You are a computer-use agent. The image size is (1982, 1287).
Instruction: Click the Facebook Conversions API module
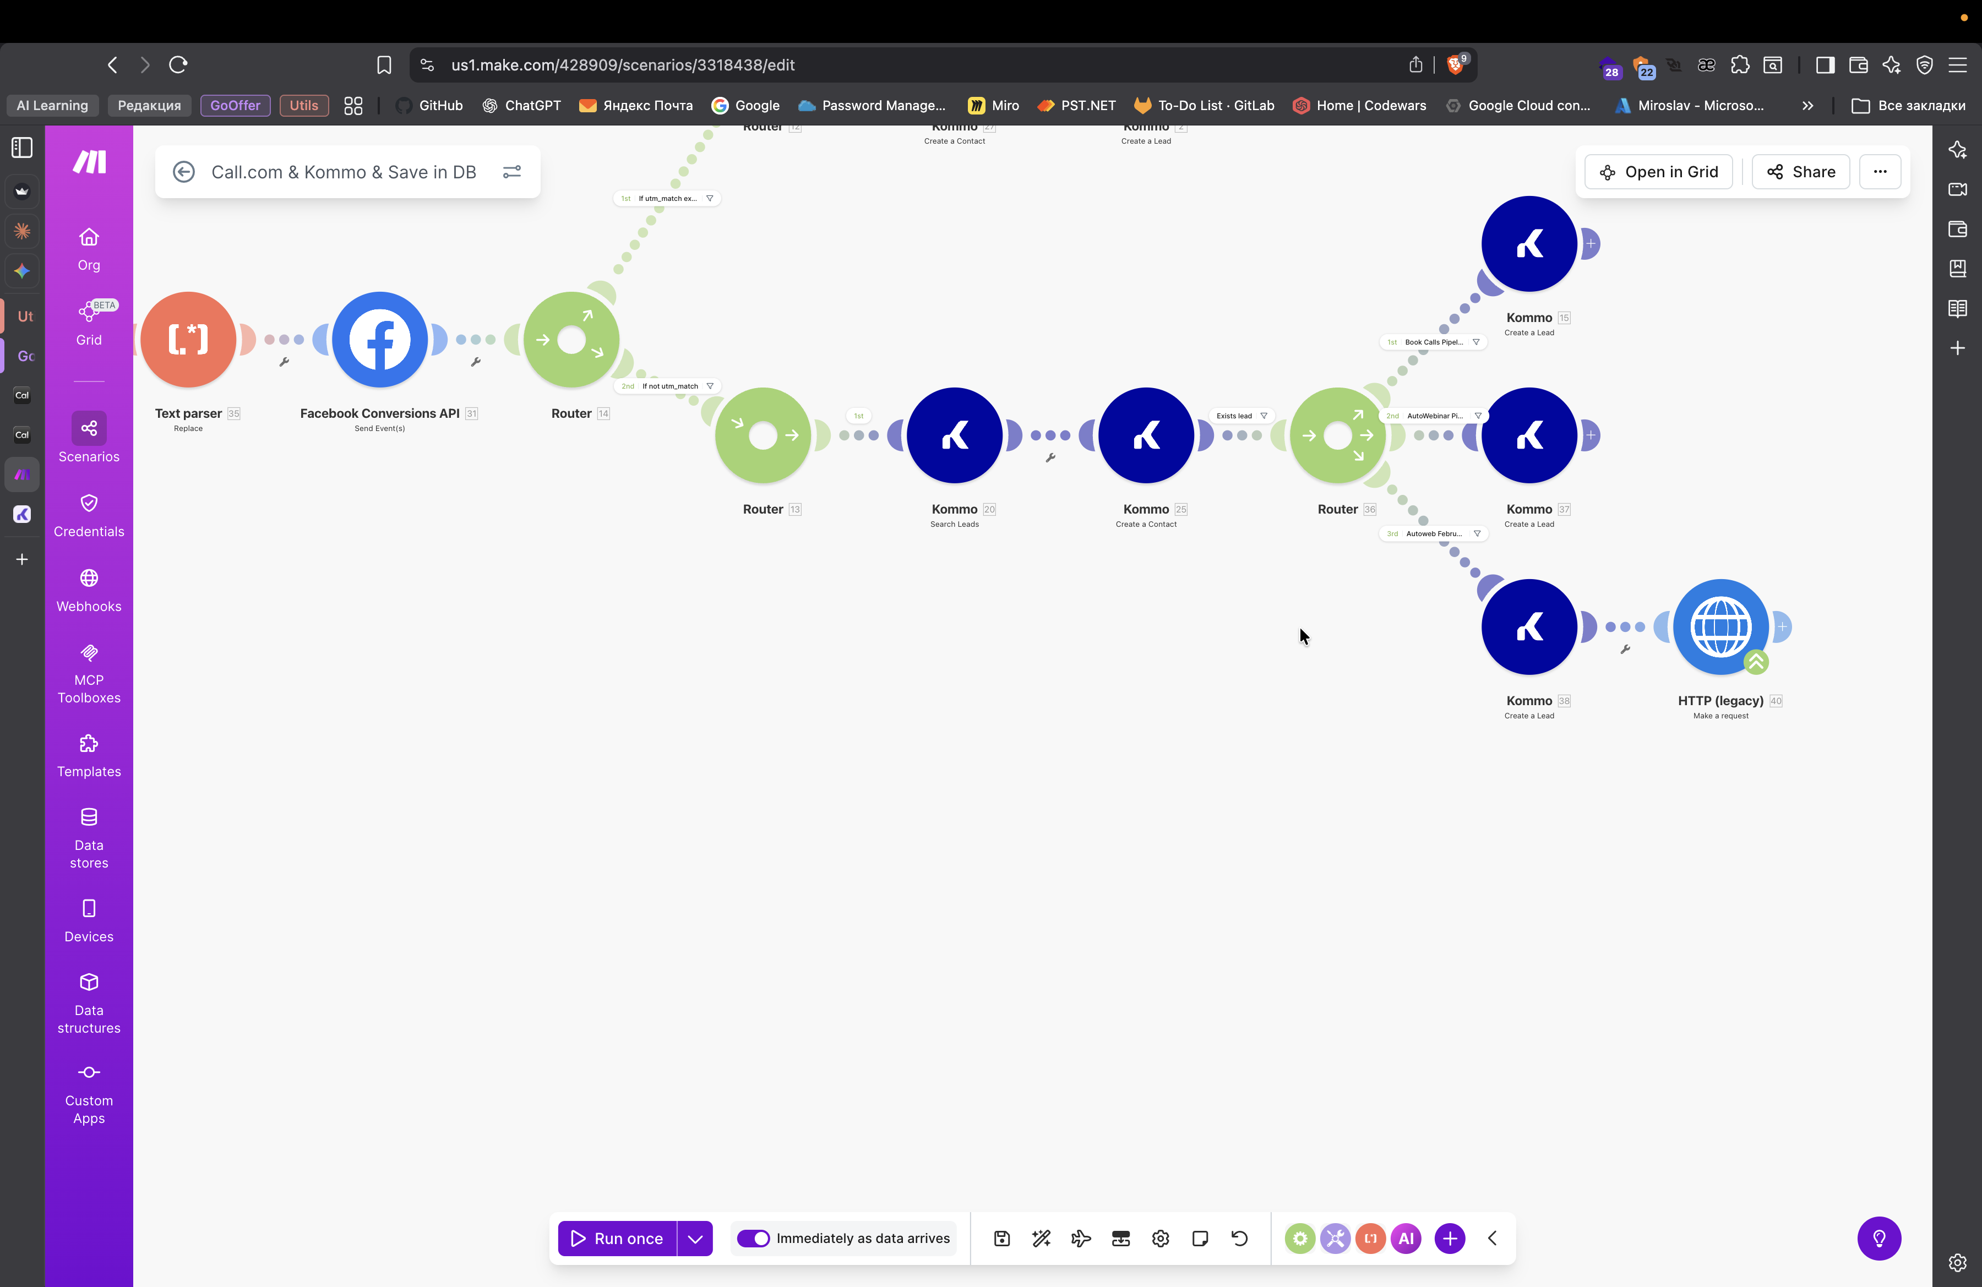[380, 340]
